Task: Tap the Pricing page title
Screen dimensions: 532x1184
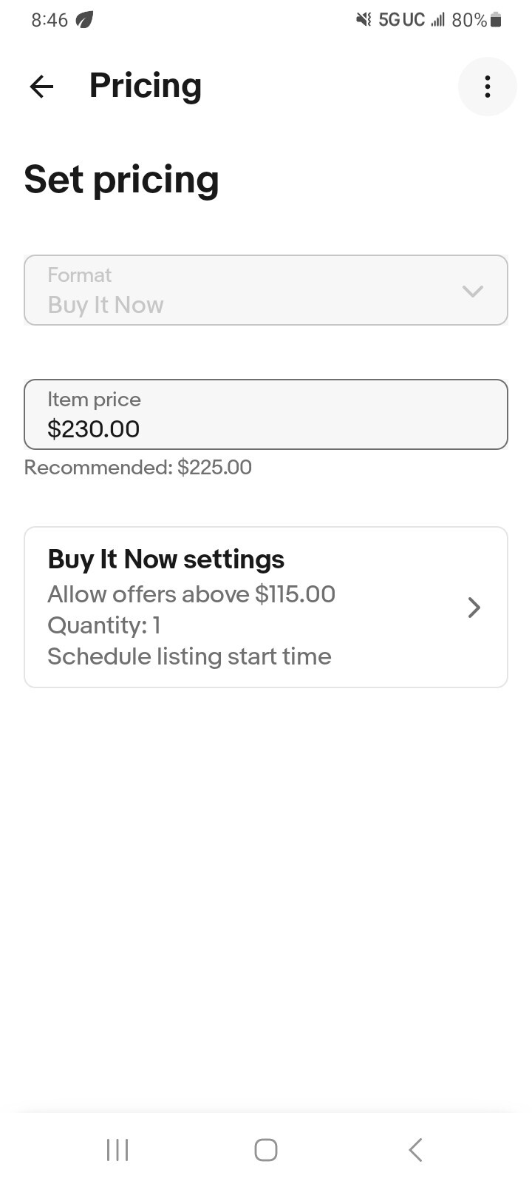Action: click(x=146, y=86)
